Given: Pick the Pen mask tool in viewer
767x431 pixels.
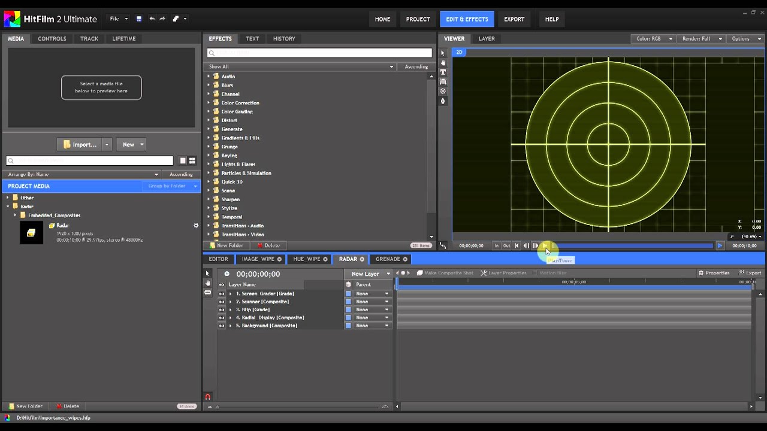Looking at the screenshot, I should (x=443, y=101).
